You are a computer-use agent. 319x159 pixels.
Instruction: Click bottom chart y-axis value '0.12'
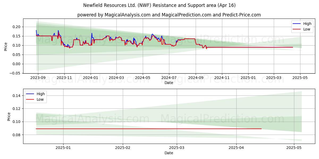click(x=16, y=109)
